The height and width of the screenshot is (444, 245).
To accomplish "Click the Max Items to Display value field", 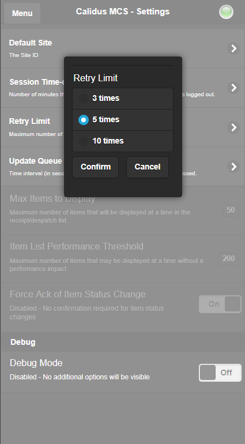I will [x=231, y=210].
